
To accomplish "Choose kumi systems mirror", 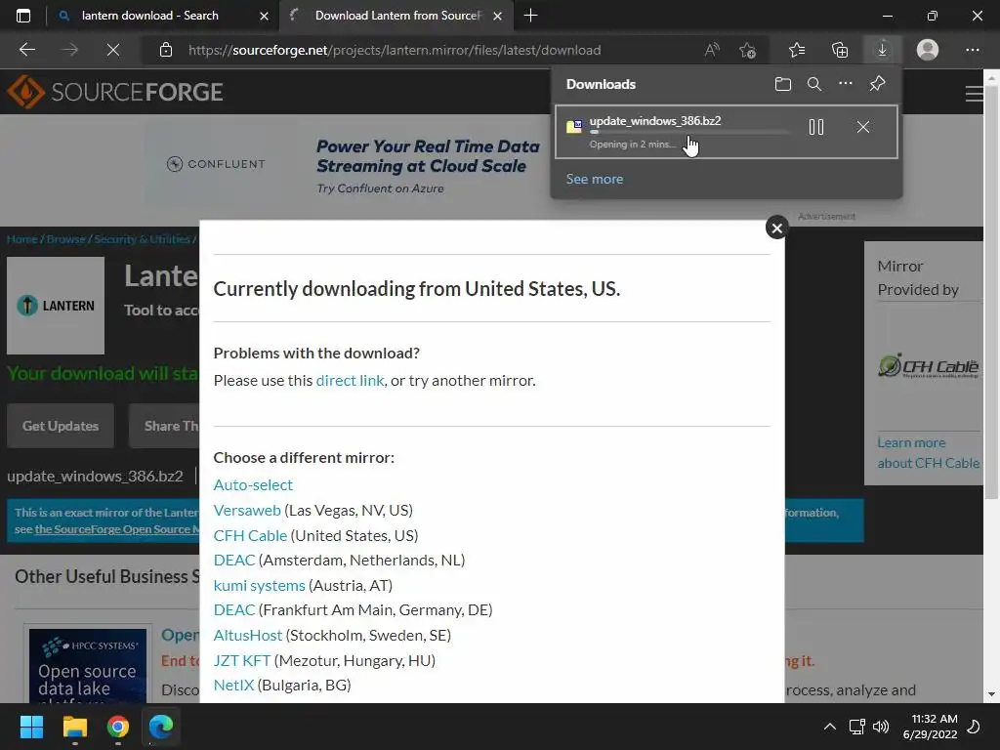I will point(259,586).
